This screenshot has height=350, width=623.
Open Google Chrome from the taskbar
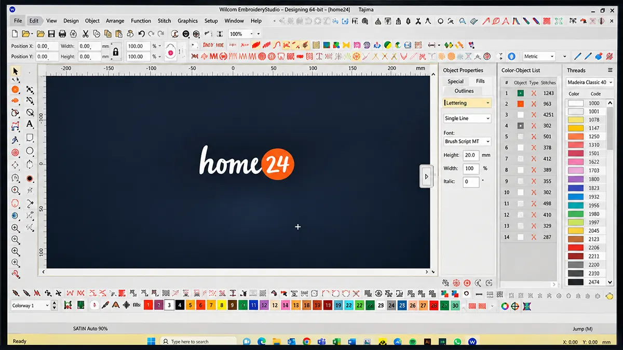(306, 342)
